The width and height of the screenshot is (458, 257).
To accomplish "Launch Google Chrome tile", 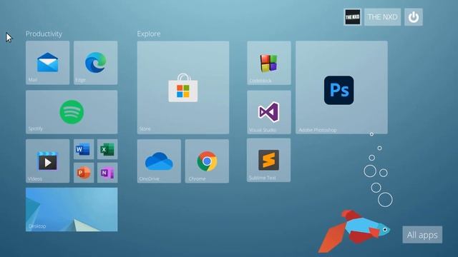I will click(207, 161).
